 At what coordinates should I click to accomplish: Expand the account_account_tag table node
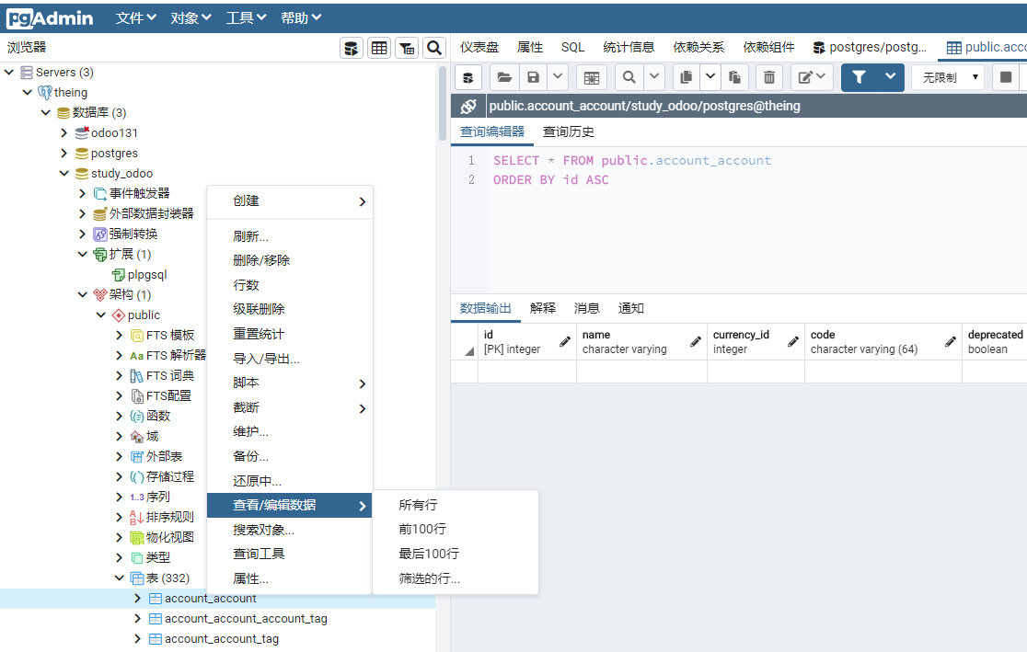(x=137, y=639)
